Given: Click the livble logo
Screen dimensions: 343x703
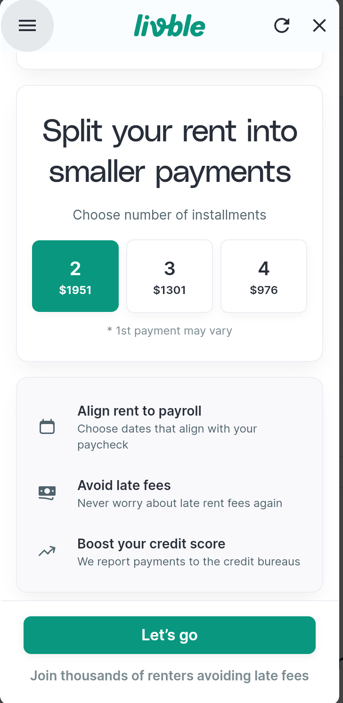Looking at the screenshot, I should pos(170,25).
